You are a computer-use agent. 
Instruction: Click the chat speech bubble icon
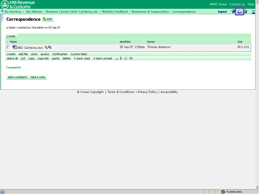tap(233, 12)
